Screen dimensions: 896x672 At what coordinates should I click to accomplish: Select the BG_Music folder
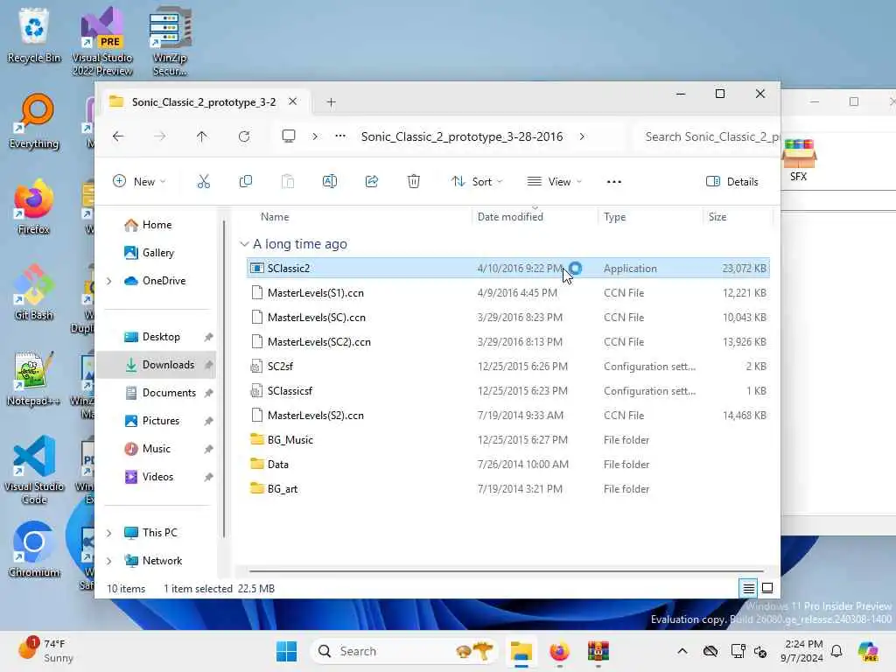coord(508,440)
